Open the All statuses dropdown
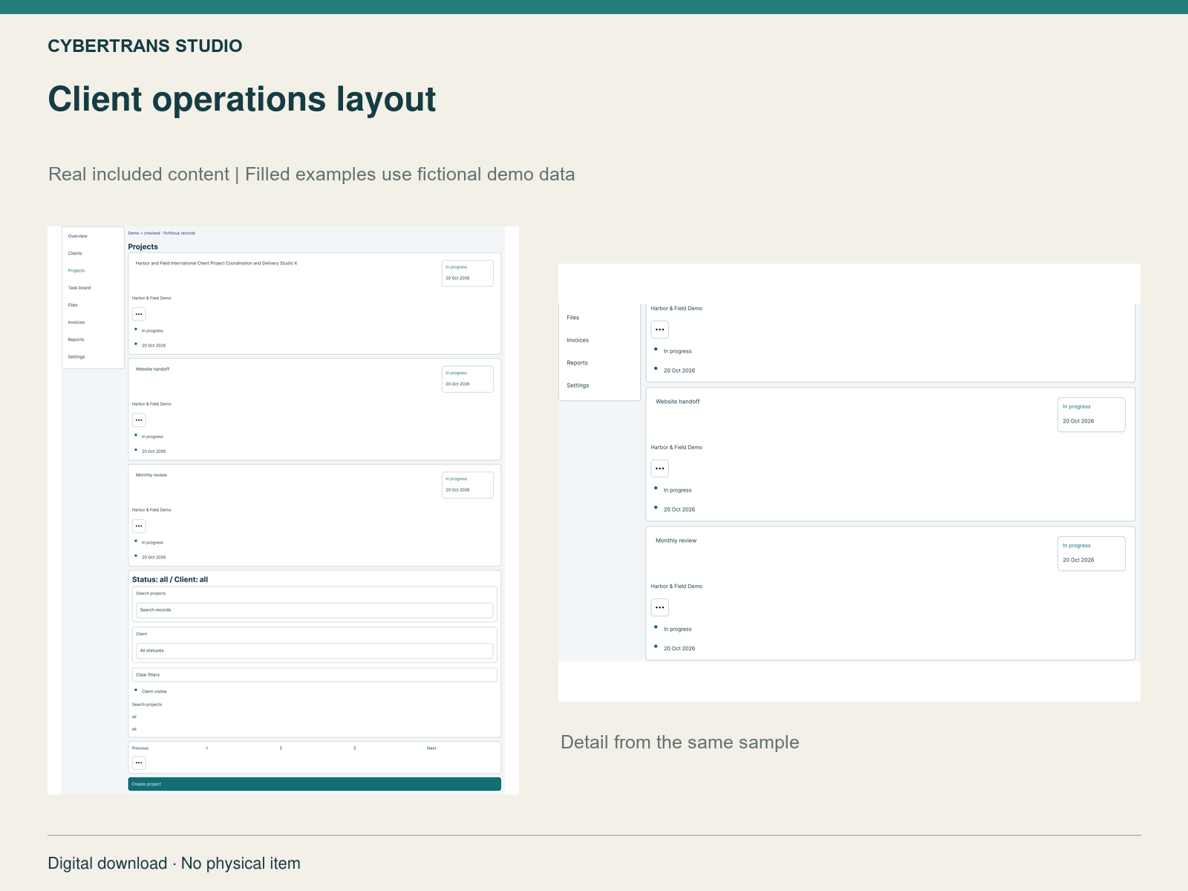The height and width of the screenshot is (891, 1188). click(315, 650)
